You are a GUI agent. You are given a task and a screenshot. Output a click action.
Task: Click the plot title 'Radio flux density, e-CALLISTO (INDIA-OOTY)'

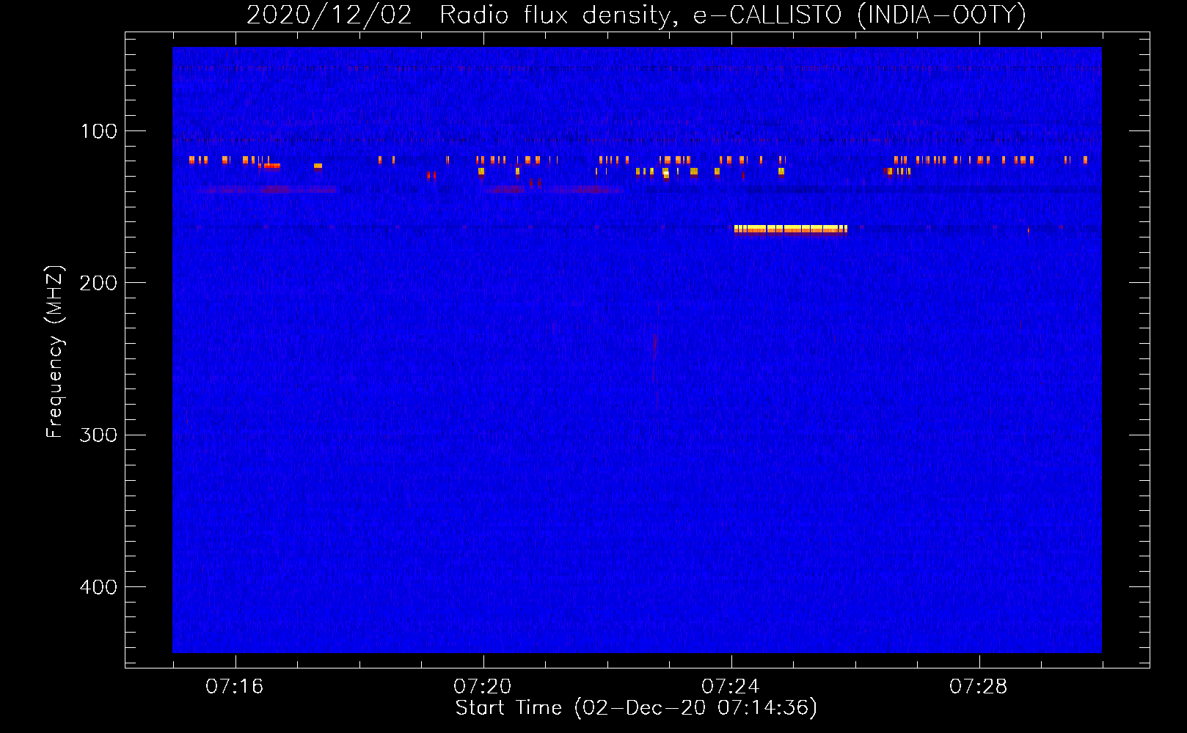click(x=732, y=15)
